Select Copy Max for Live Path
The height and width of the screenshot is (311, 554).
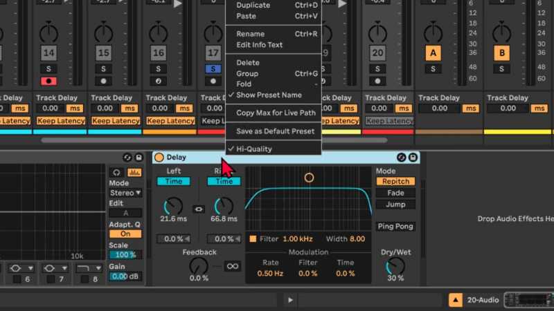coord(274,113)
